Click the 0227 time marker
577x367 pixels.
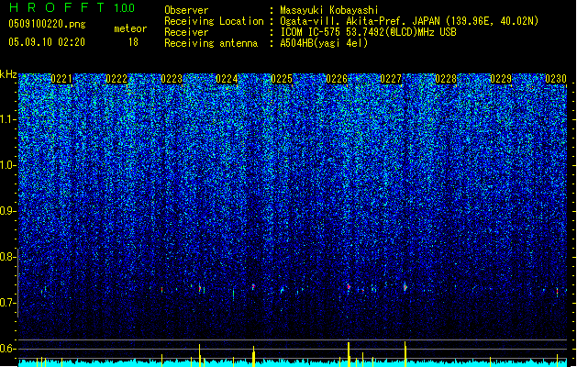(x=391, y=79)
